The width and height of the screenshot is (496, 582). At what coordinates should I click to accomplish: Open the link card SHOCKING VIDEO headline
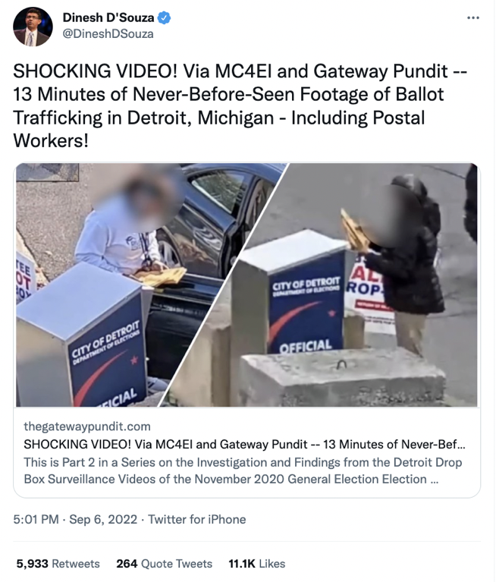tap(244, 445)
